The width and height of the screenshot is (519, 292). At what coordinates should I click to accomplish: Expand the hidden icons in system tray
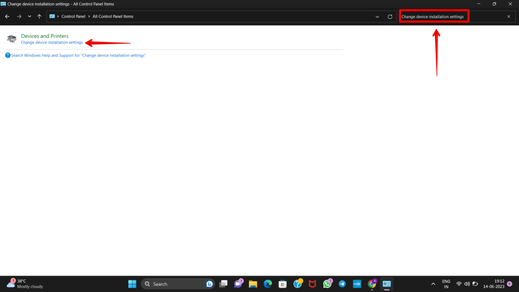tap(433, 284)
